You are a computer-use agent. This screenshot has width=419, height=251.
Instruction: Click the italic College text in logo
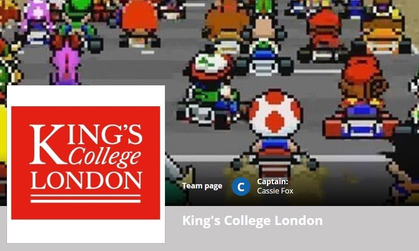(x=105, y=157)
